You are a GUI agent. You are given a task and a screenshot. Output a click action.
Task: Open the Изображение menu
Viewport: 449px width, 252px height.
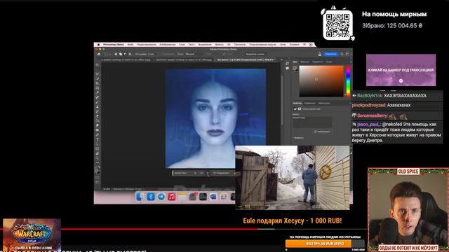coord(168,45)
